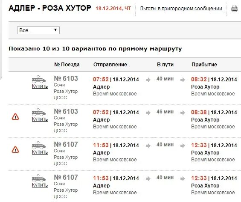Click 'Купить' for 6103 arriving 08:38
This screenshot has height=202, width=241.
[x=40, y=119]
